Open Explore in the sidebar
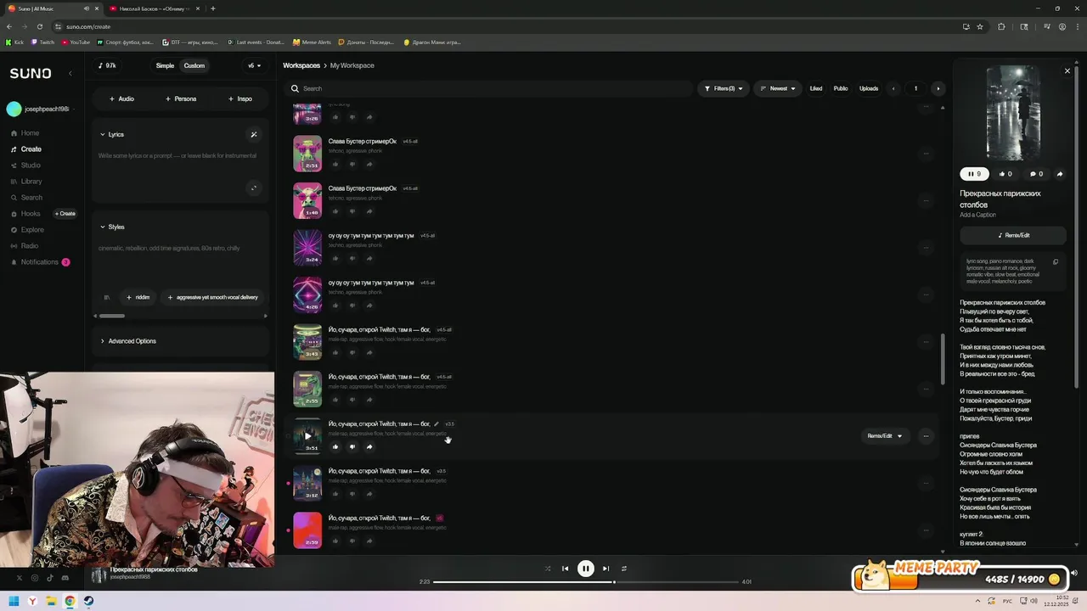This screenshot has width=1087, height=611. [27, 230]
